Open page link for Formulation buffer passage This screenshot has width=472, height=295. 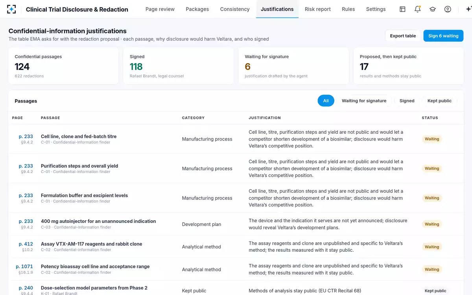pos(26,195)
